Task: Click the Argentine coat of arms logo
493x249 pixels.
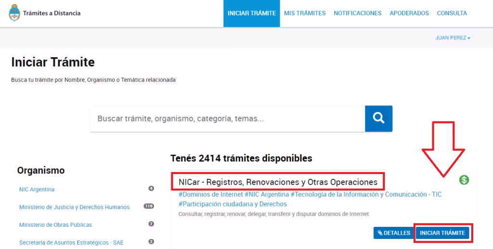Action: click(14, 13)
